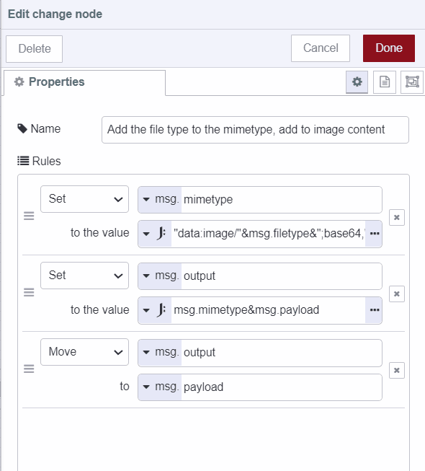Open node properties gear icon tab
The image size is (425, 471).
point(357,82)
